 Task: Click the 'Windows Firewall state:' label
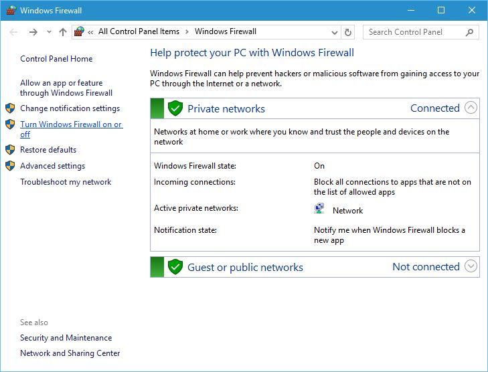(195, 166)
